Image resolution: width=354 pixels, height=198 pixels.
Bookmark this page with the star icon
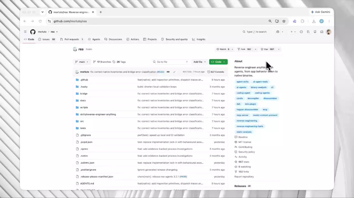pos(284,21)
